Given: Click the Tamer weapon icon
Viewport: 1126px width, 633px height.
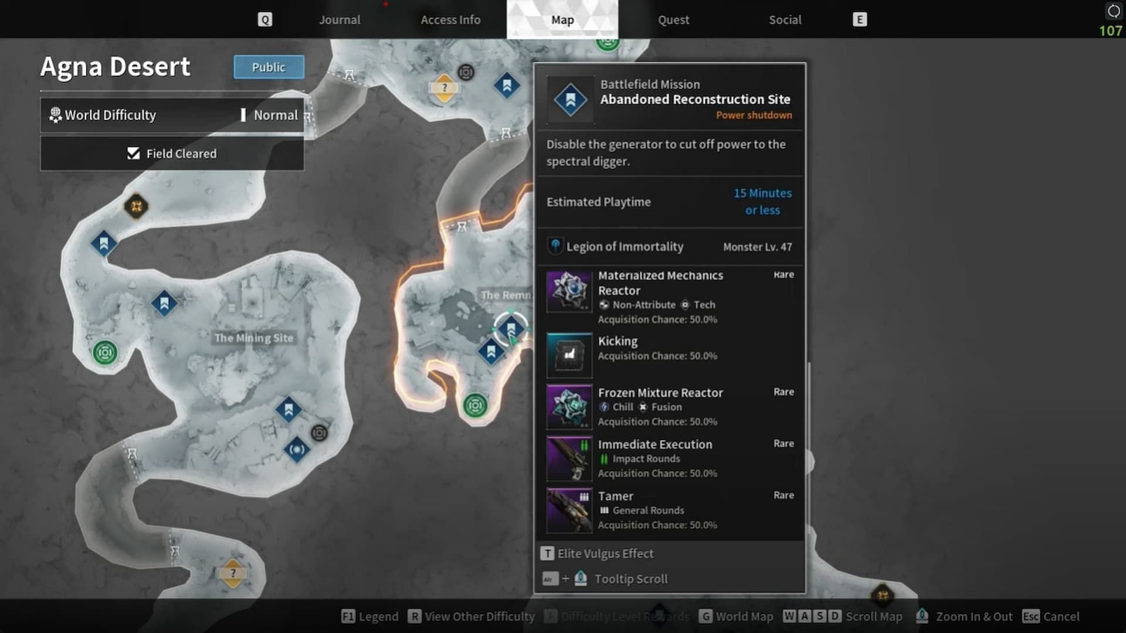Looking at the screenshot, I should [x=569, y=509].
